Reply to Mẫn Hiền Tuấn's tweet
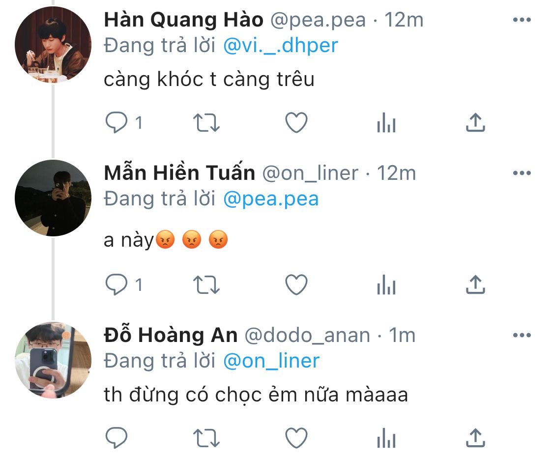 (117, 285)
